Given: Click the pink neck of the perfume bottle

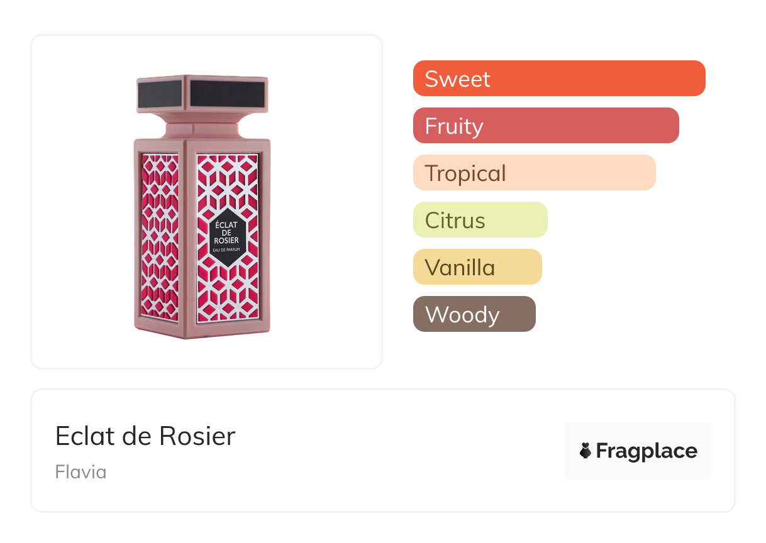Looking at the screenshot, I should [203, 126].
